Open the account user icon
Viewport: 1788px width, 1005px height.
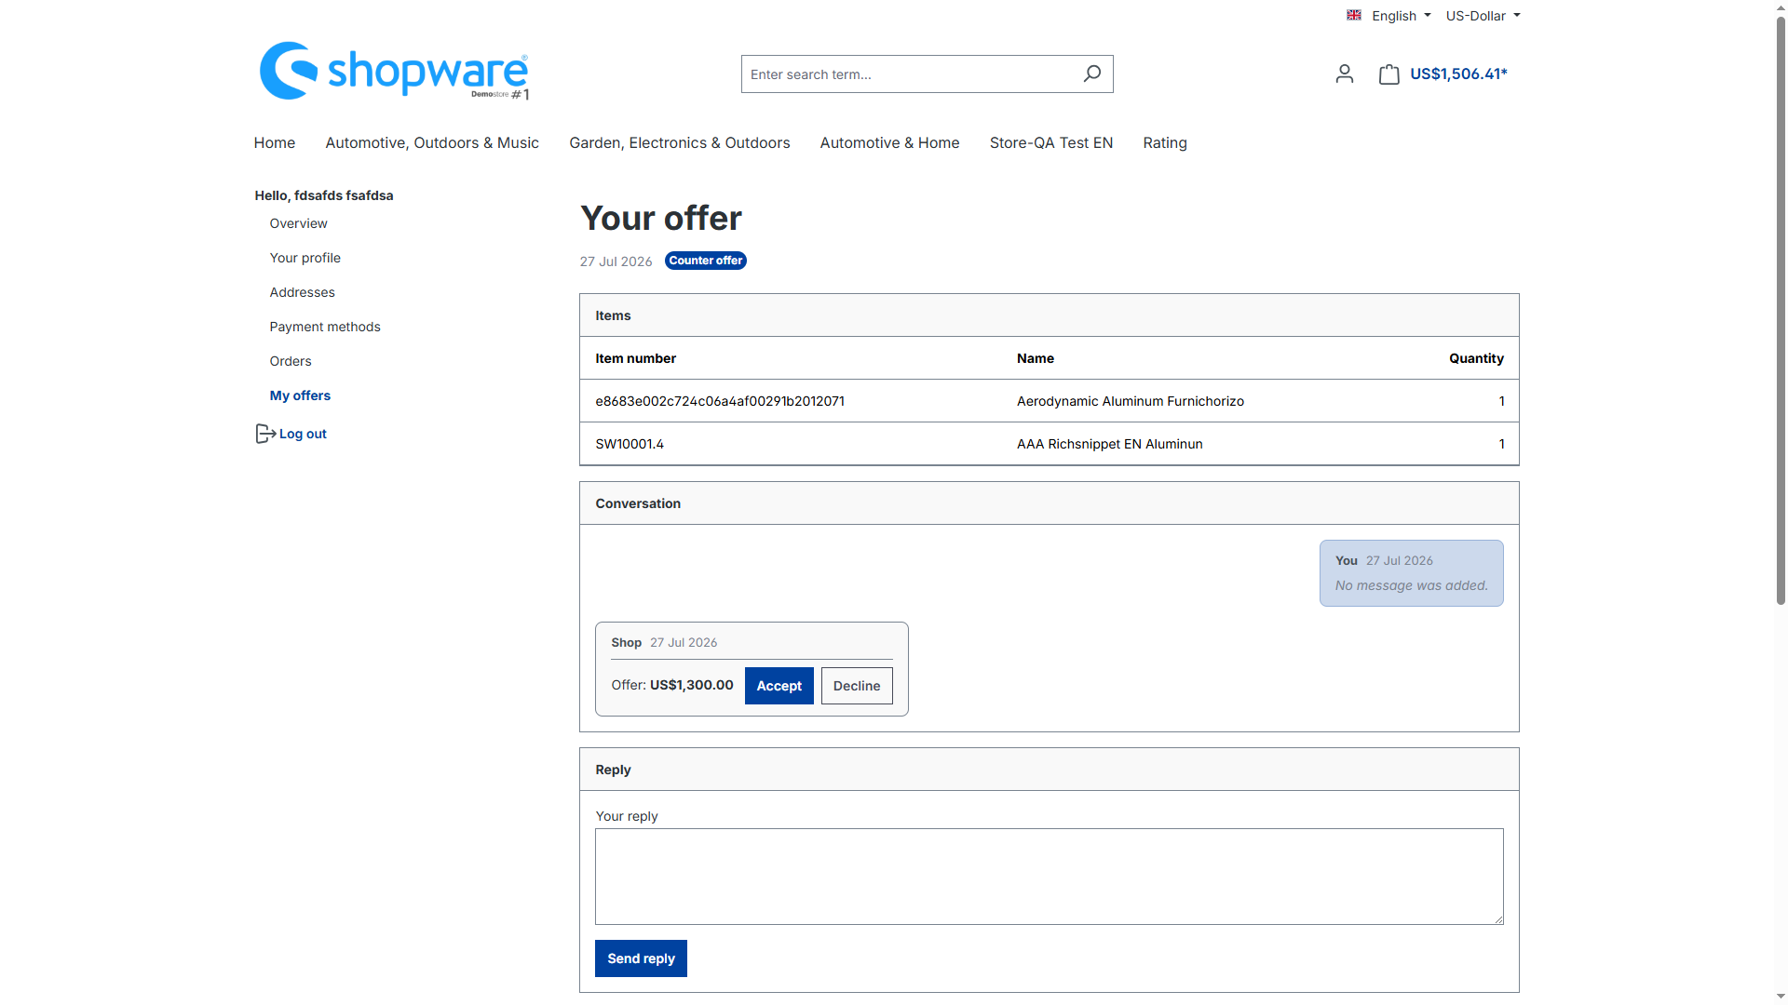tap(1344, 74)
